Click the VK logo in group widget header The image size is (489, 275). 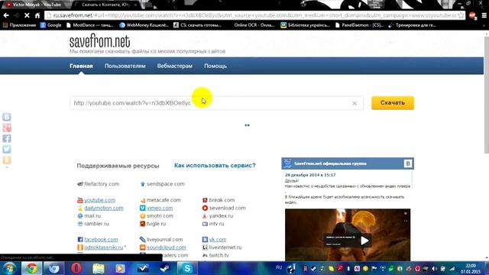coord(407,163)
